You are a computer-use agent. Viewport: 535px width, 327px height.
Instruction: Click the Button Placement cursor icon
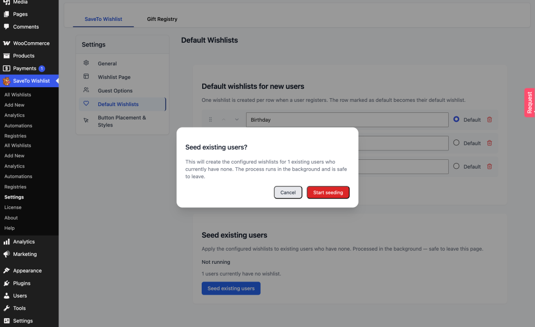[x=86, y=120]
